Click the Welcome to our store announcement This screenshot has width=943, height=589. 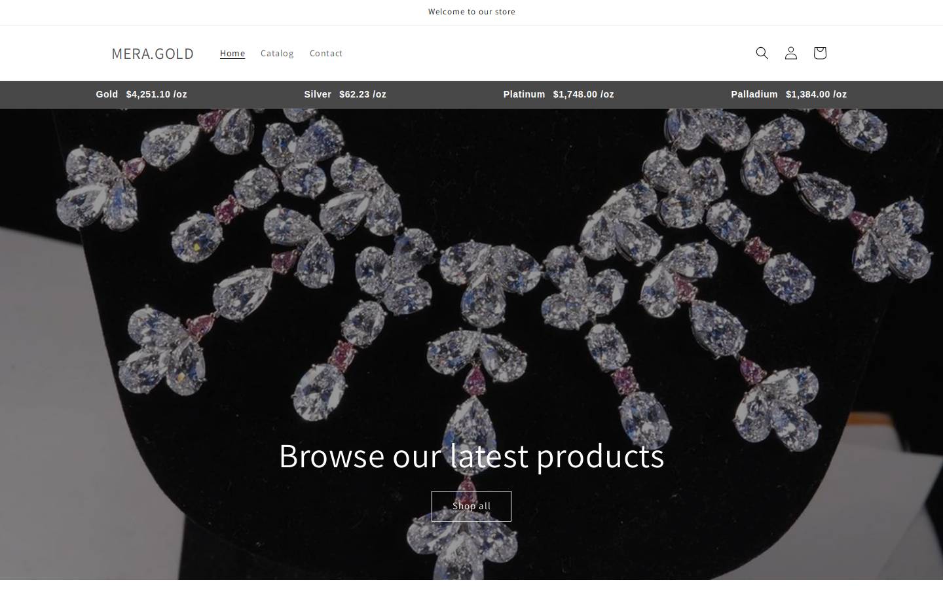[471, 12]
